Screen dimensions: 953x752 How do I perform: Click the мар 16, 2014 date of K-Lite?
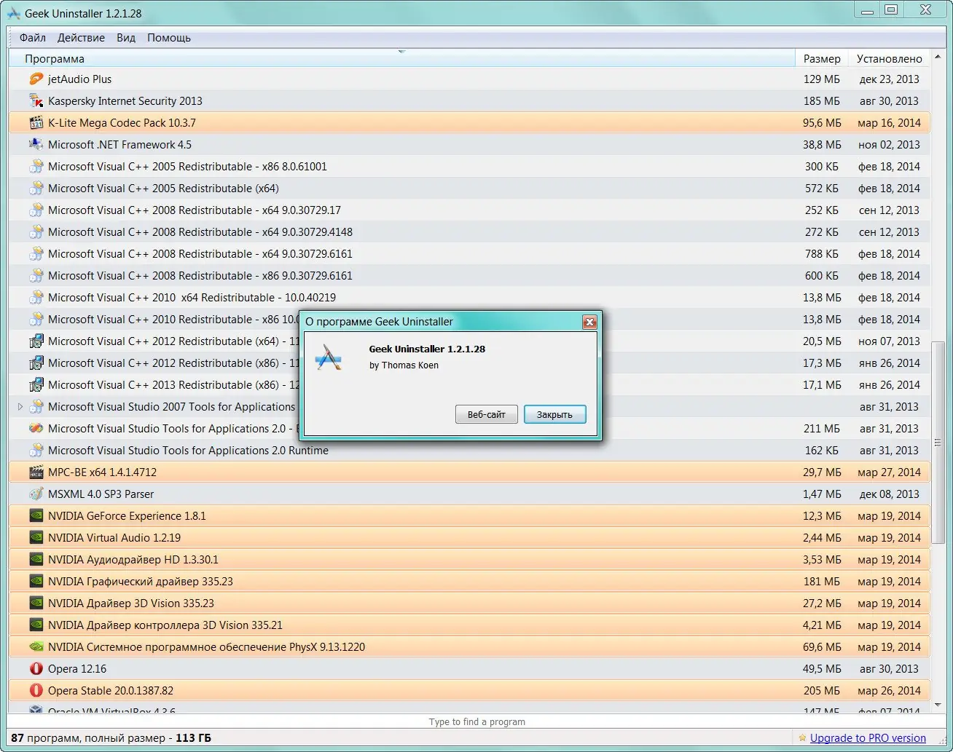coord(889,122)
